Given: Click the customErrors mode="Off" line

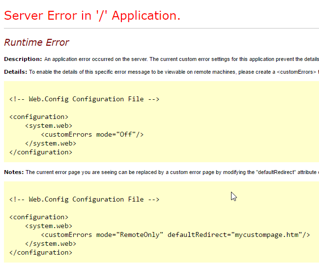Looking at the screenshot, I should coord(92,134).
